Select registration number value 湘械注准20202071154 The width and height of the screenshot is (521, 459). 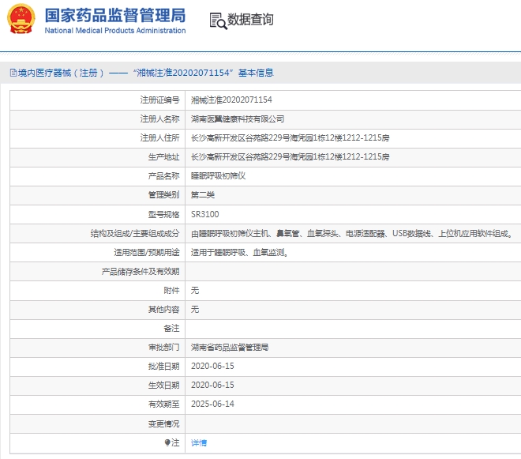click(231, 100)
